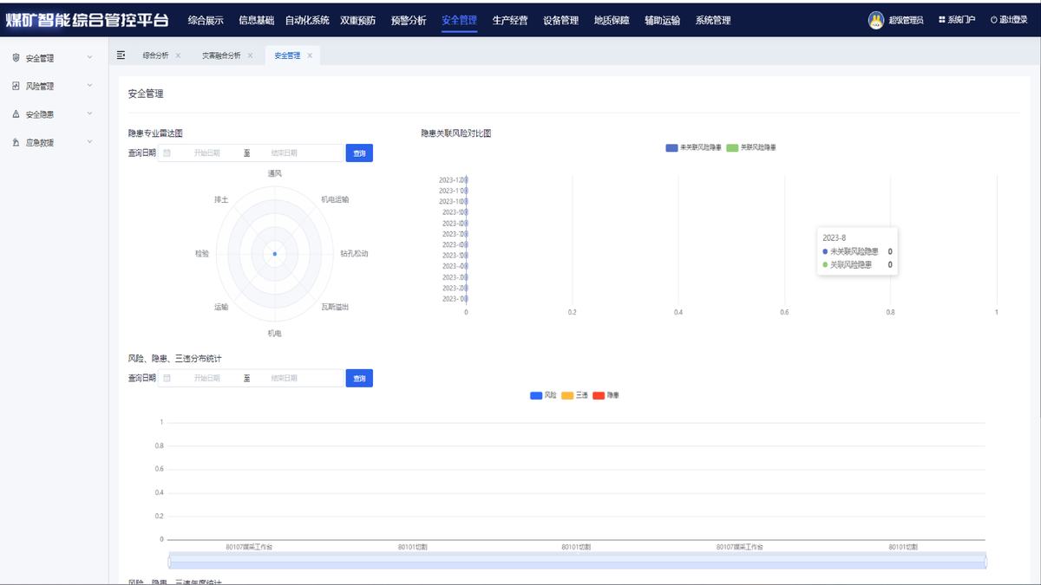Toggle the 未关联风险隐患 legend series
1041x585 pixels.
point(693,147)
